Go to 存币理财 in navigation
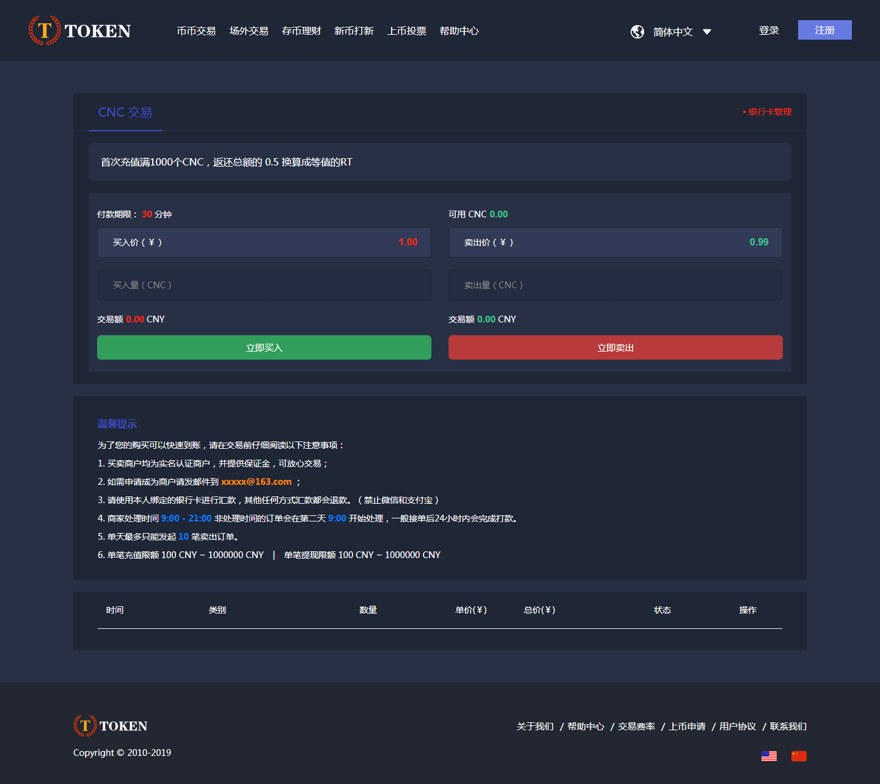The image size is (880, 784). pos(301,31)
